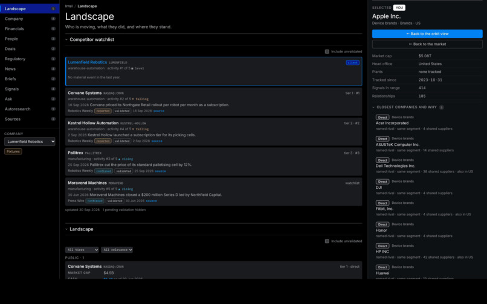The height and width of the screenshot is (304, 487).
Task: Open the Company section in the sidebar
Action: pos(30,19)
